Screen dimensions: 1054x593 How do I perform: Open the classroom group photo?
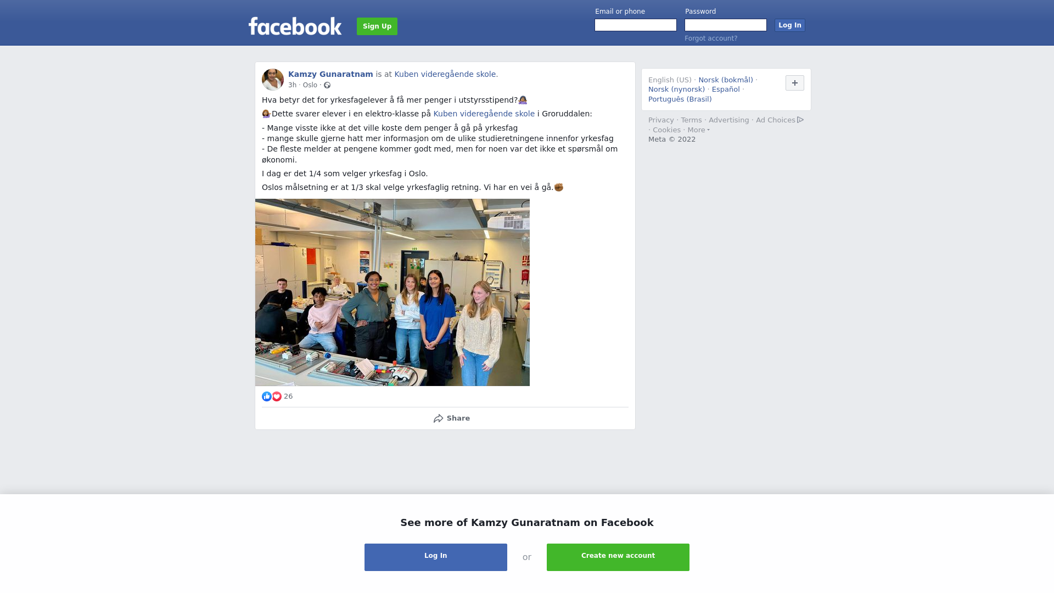click(x=393, y=292)
